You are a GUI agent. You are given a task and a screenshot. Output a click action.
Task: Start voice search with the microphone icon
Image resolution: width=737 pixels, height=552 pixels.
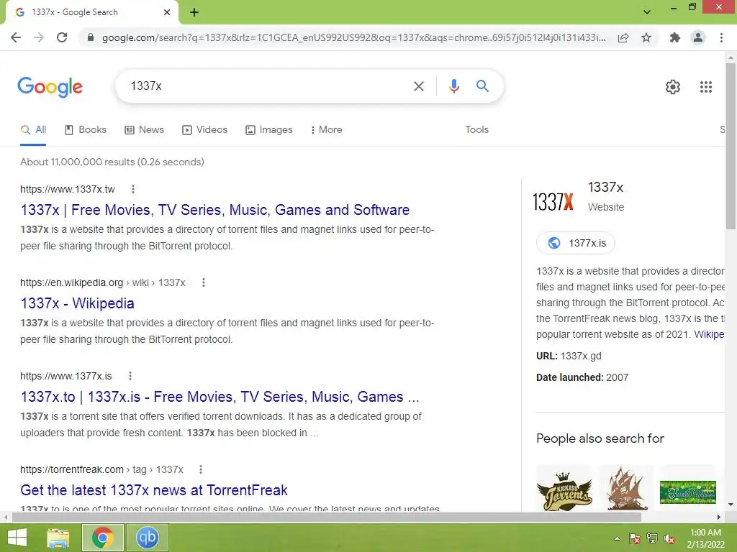(453, 86)
